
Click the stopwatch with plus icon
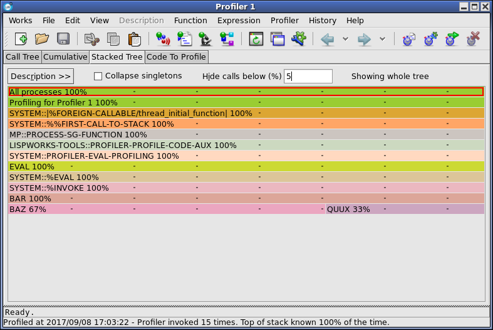430,40
